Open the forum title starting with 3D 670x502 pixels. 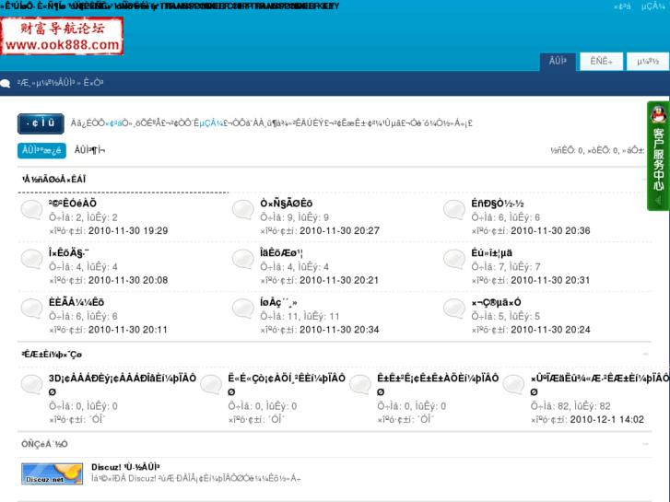123,384
